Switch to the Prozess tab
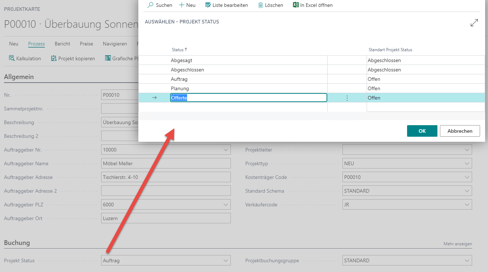Viewport: 488px width, 272px height. (36, 44)
